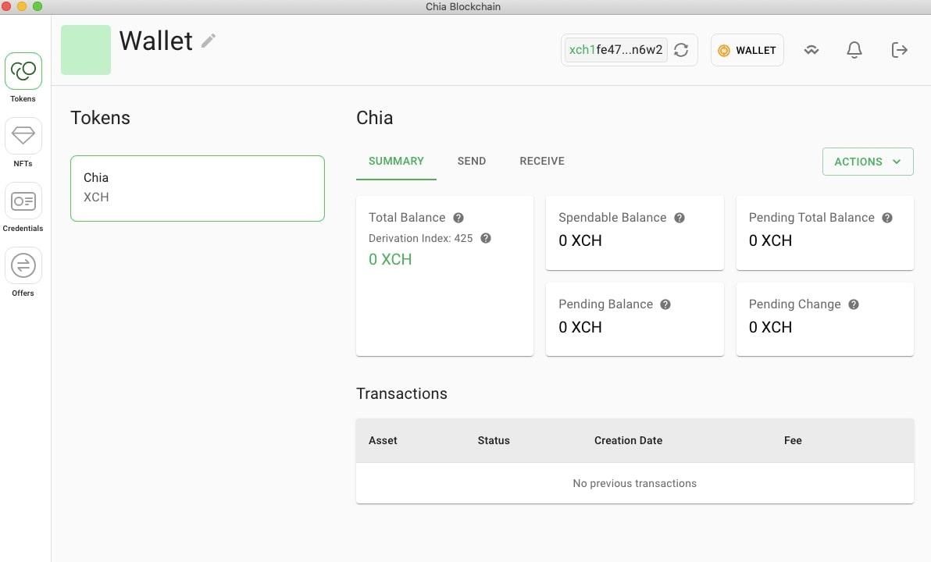Copy the xch1fe47...n6w2 address
Screen dimensions: 931x562
[615, 50]
